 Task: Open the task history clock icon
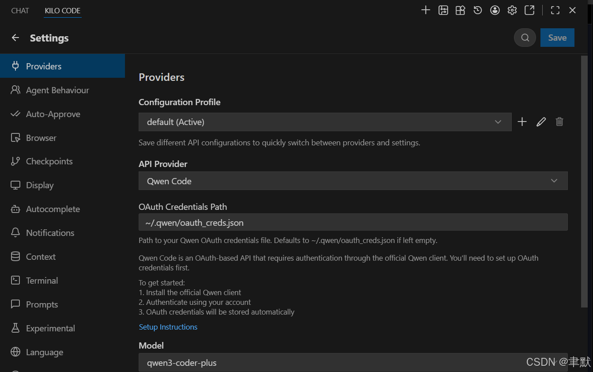coord(477,10)
